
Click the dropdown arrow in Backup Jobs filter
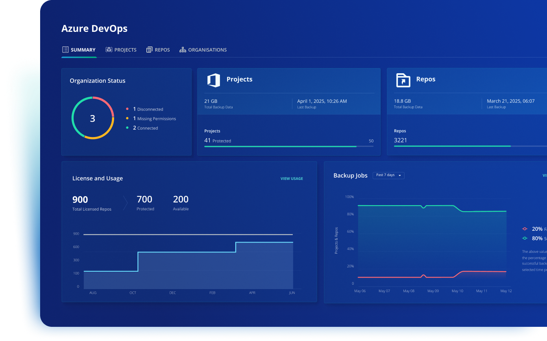[401, 176]
